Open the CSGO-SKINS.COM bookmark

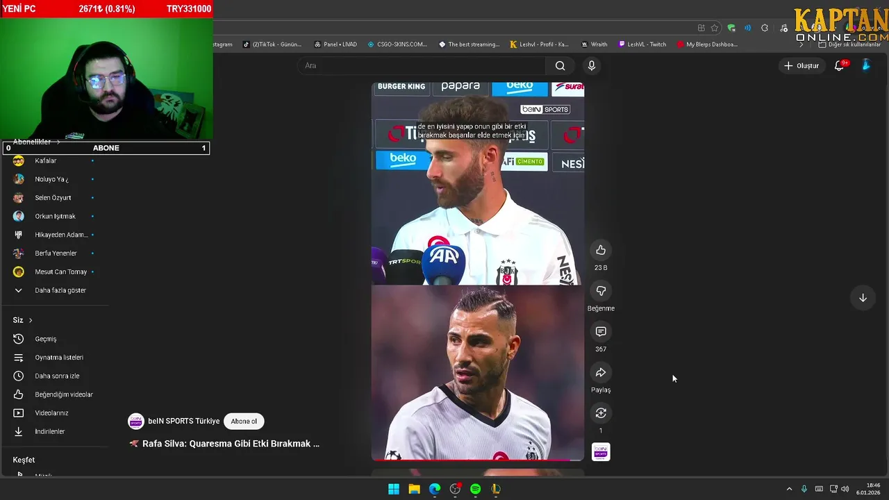(397, 44)
